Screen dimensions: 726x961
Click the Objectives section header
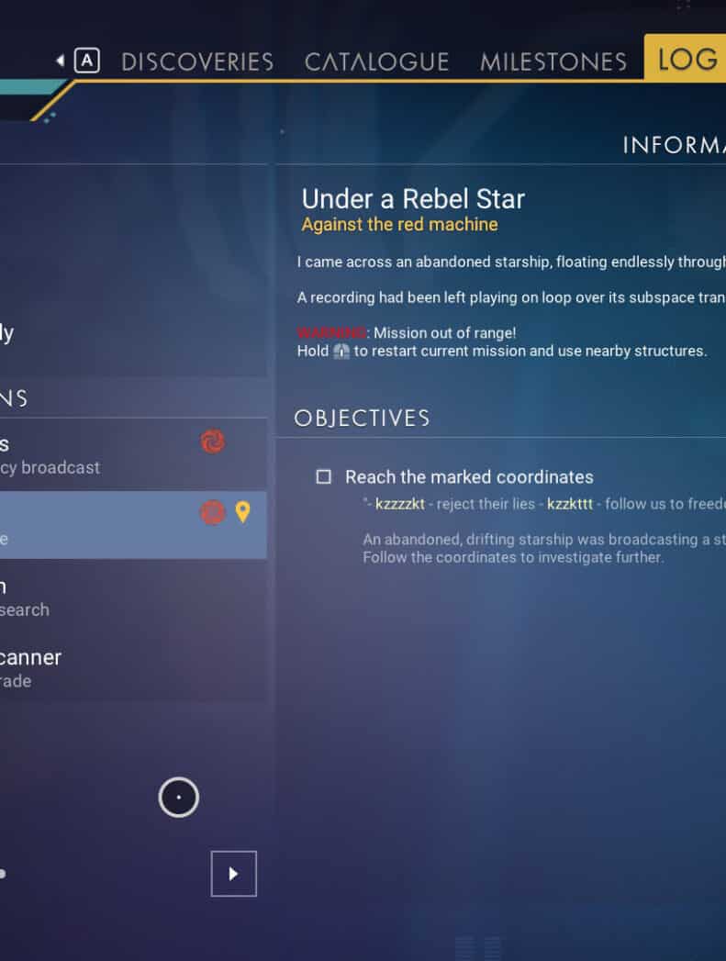click(x=362, y=419)
